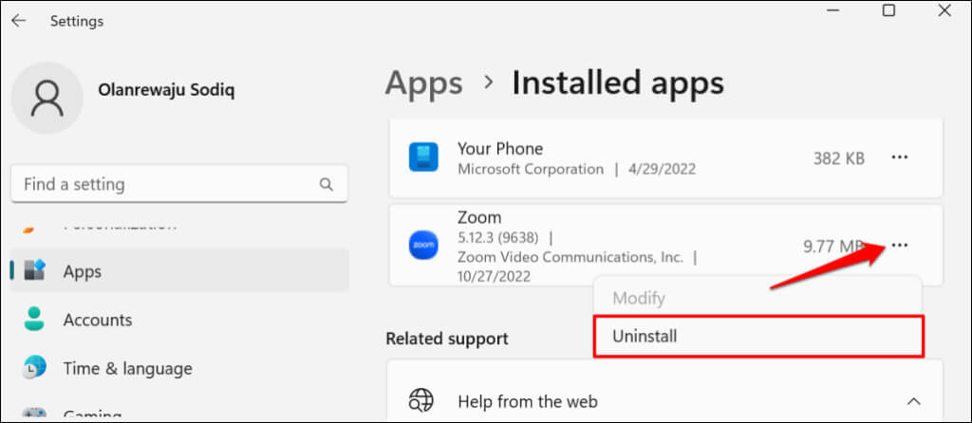Screen dimensions: 972x423
Task: Click the Apps breadcrumb link
Action: 423,83
